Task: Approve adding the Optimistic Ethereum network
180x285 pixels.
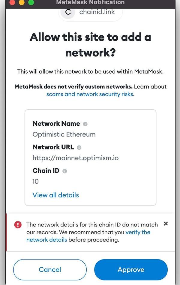Action: [131, 270]
